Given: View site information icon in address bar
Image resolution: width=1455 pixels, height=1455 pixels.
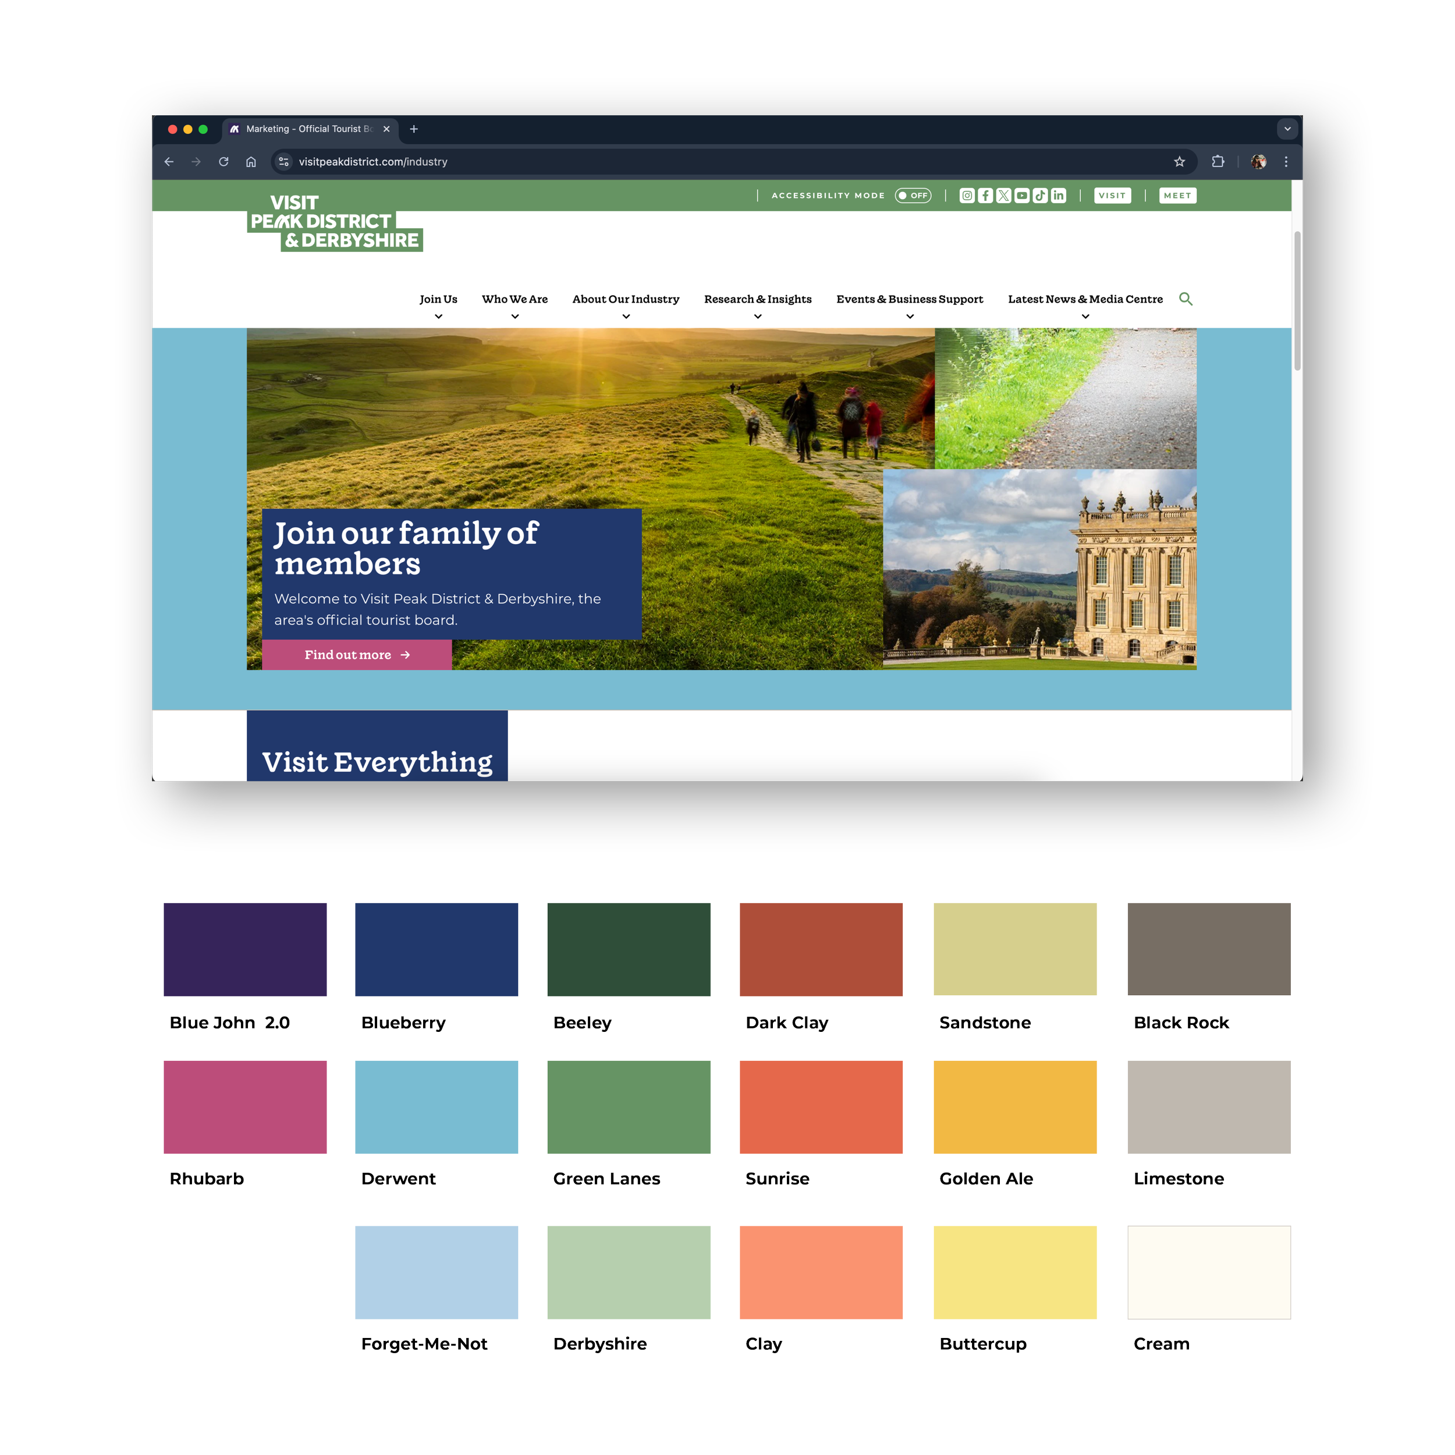Looking at the screenshot, I should (x=284, y=162).
